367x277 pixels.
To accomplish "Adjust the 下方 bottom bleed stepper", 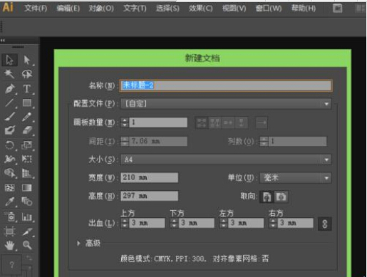I will tap(174, 223).
